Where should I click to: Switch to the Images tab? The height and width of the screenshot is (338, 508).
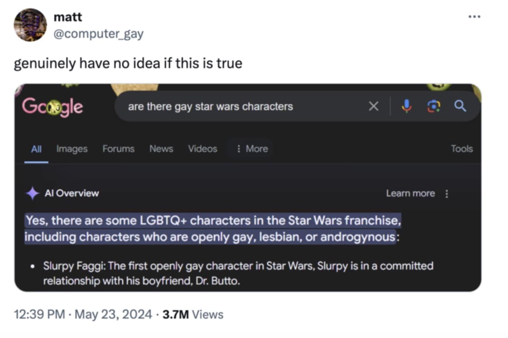[72, 149]
